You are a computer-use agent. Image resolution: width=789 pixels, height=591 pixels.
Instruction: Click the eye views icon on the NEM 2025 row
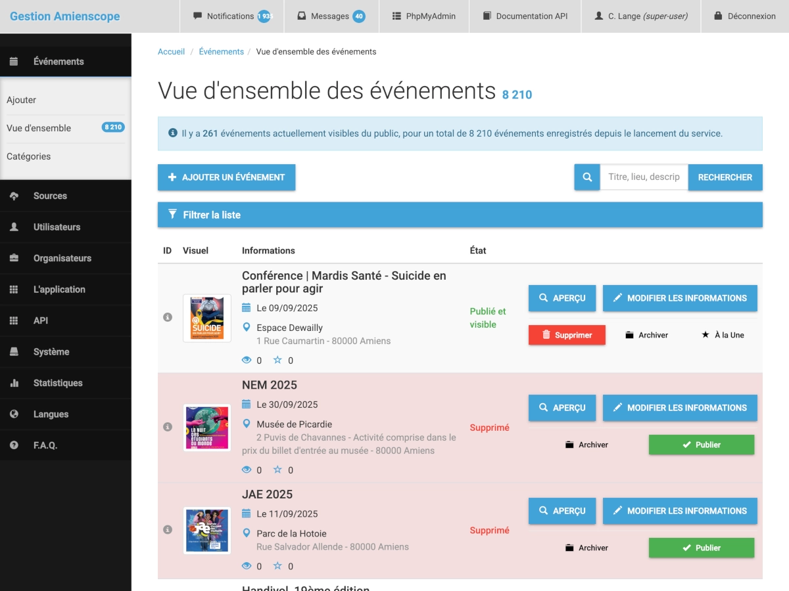click(247, 470)
